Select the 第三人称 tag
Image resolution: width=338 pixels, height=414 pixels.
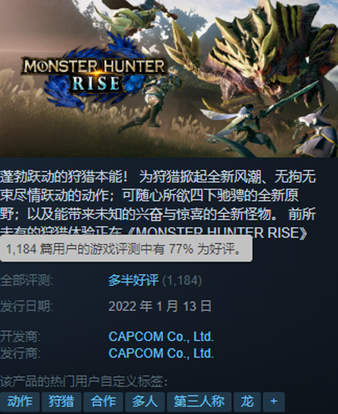point(199,401)
